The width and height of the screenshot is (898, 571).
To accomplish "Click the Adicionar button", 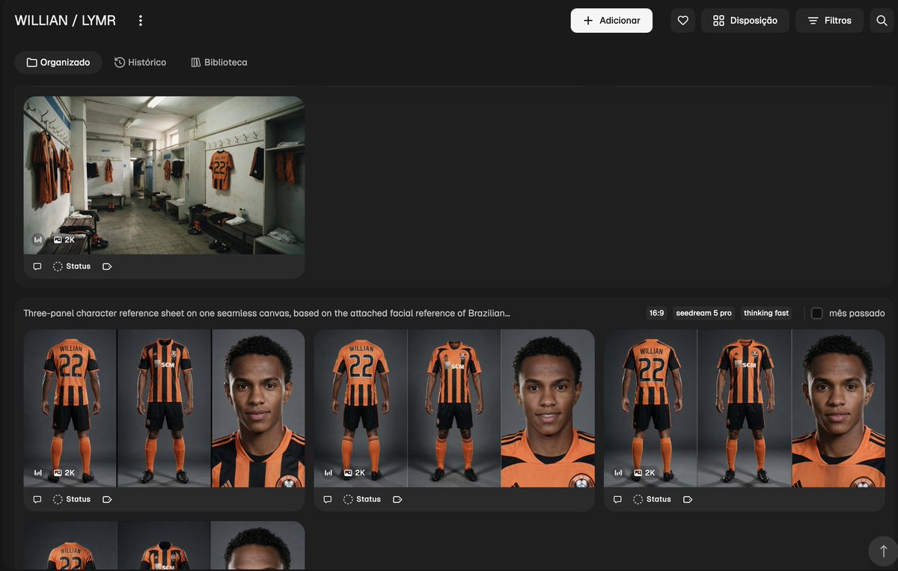I will click(611, 21).
